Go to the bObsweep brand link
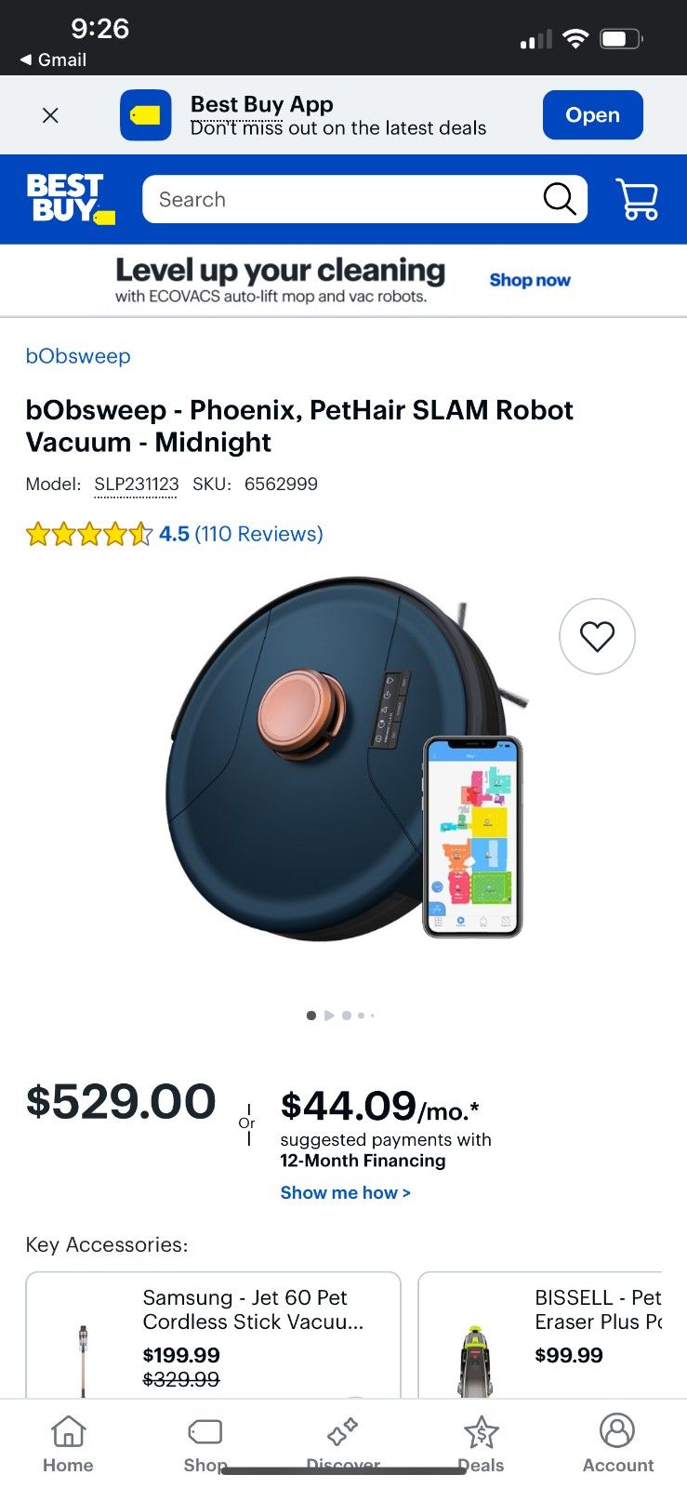The height and width of the screenshot is (1488, 687). 78,356
